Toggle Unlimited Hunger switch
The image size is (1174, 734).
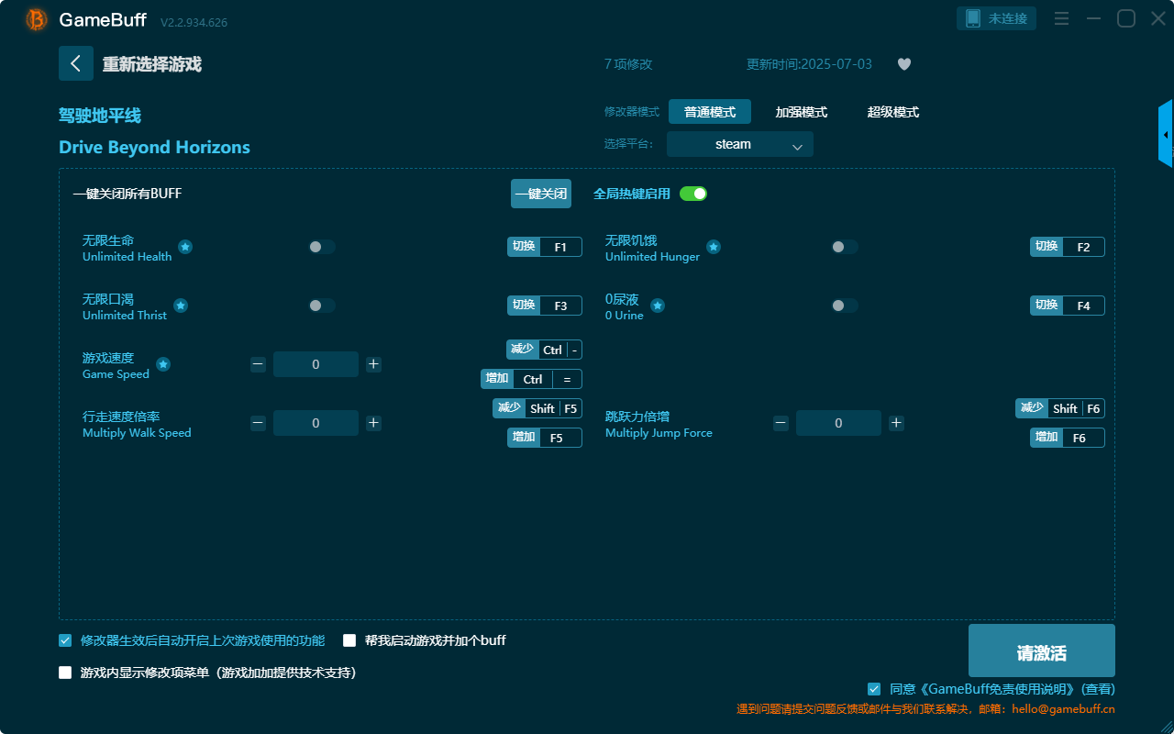click(x=845, y=247)
